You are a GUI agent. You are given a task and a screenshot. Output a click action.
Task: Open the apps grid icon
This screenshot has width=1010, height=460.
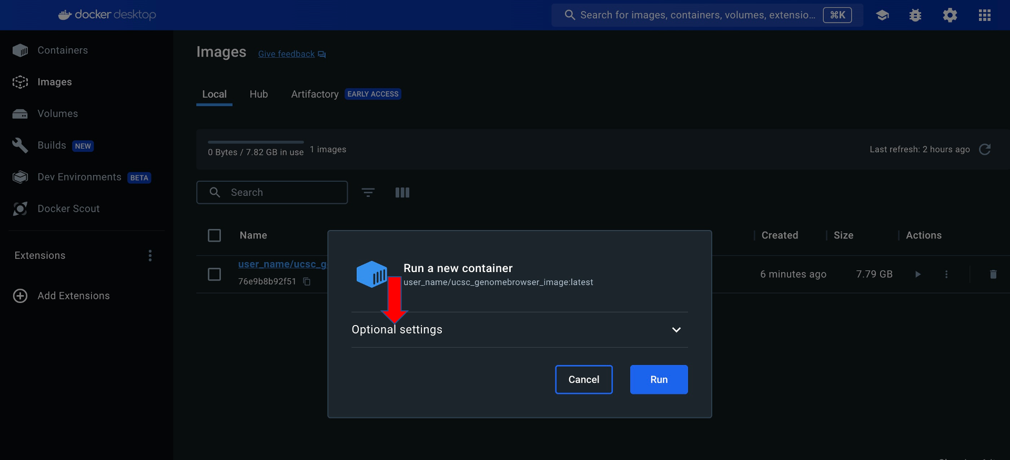click(984, 15)
